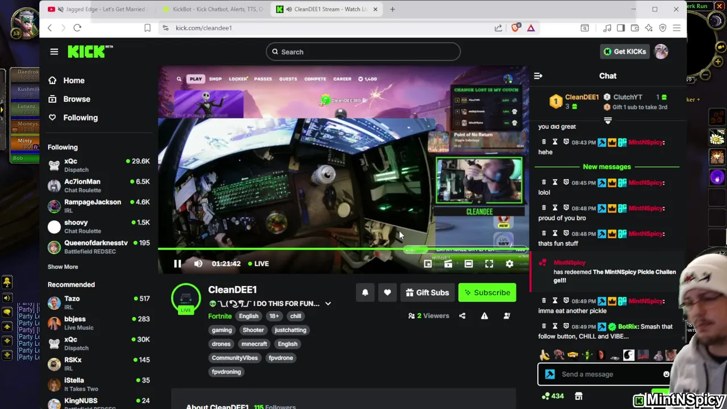Switch to Jagged Edge browser tab
This screenshot has width=727, height=409.
click(99, 9)
